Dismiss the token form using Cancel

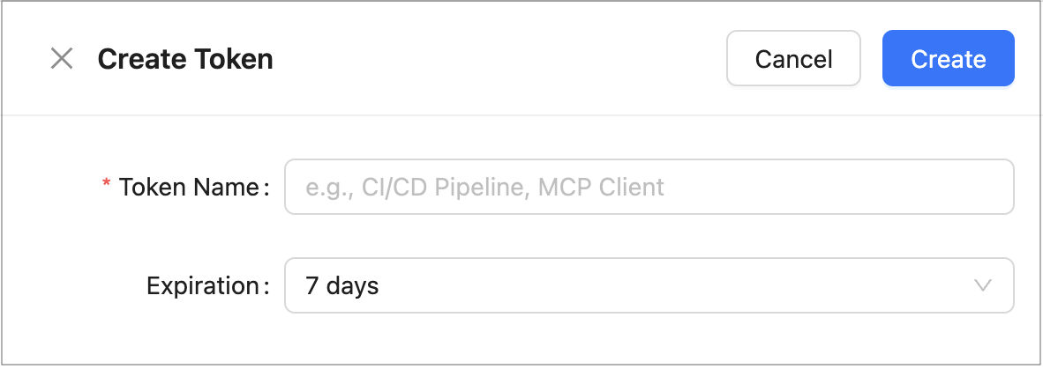[x=793, y=59]
